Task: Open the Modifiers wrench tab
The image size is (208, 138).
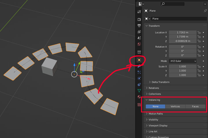Action: click(139, 66)
